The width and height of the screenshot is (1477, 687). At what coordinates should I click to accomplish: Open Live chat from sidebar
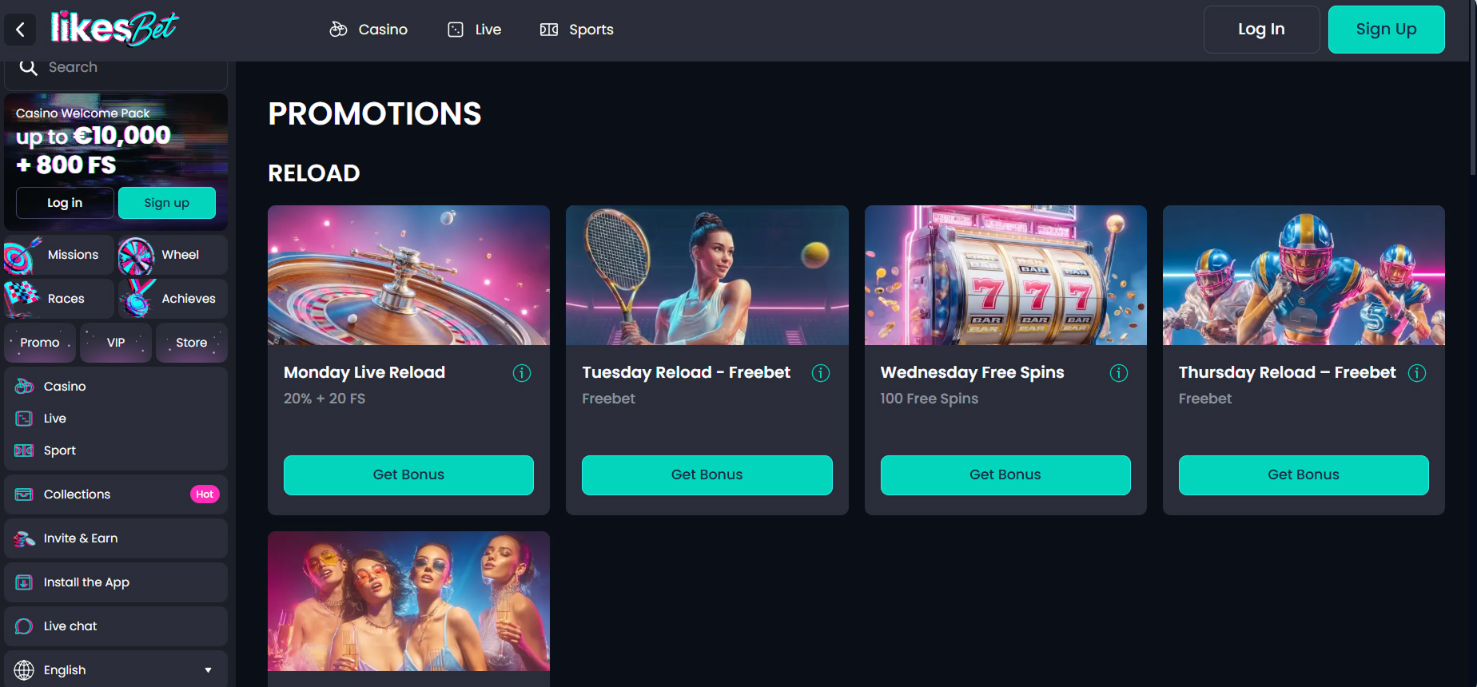point(116,626)
